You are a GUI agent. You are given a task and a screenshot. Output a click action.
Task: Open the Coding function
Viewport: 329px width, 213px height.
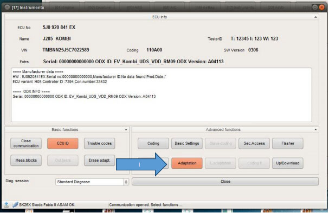click(153, 143)
